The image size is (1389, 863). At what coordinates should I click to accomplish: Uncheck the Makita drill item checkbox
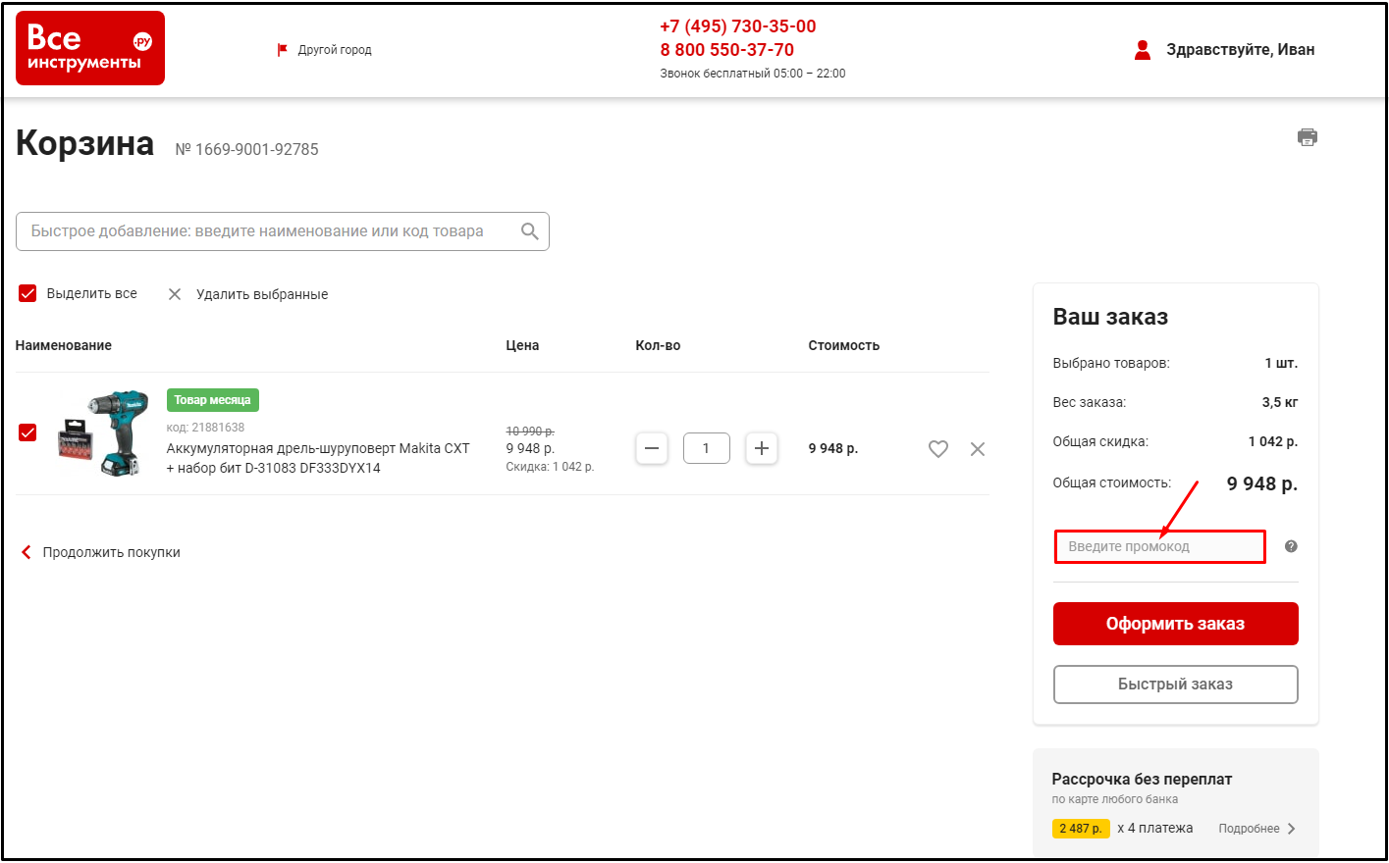click(x=27, y=432)
